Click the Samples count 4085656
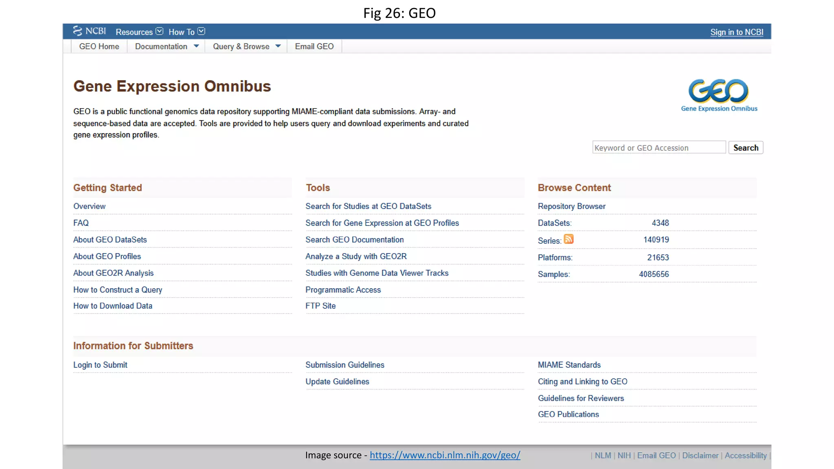The height and width of the screenshot is (469, 834). pos(654,274)
